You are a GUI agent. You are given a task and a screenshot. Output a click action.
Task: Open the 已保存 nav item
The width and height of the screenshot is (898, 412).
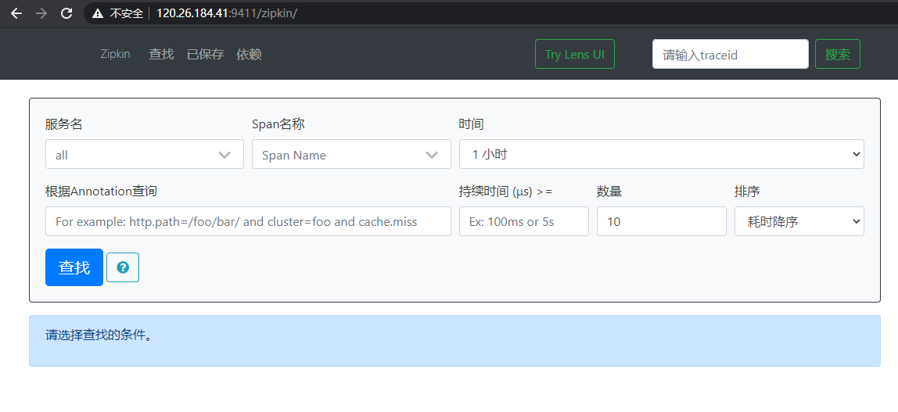(205, 55)
